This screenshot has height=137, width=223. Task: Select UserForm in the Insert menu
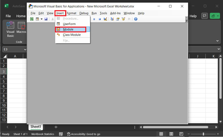tap(73, 24)
